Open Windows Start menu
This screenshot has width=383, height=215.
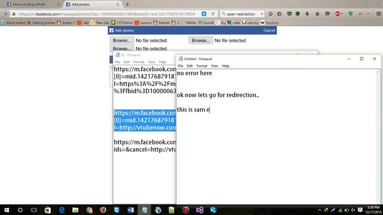pos(7,210)
